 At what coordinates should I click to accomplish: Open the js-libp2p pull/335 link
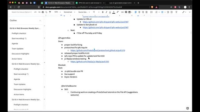[90, 62]
